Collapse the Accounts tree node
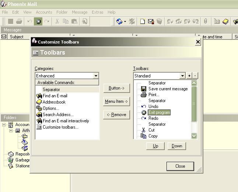The image size is (238, 192). tap(4, 125)
